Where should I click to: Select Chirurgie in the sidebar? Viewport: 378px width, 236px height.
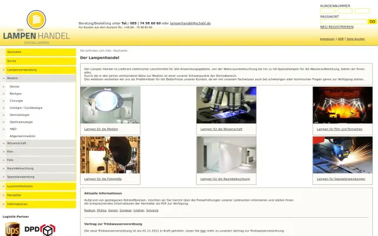coord(16,101)
